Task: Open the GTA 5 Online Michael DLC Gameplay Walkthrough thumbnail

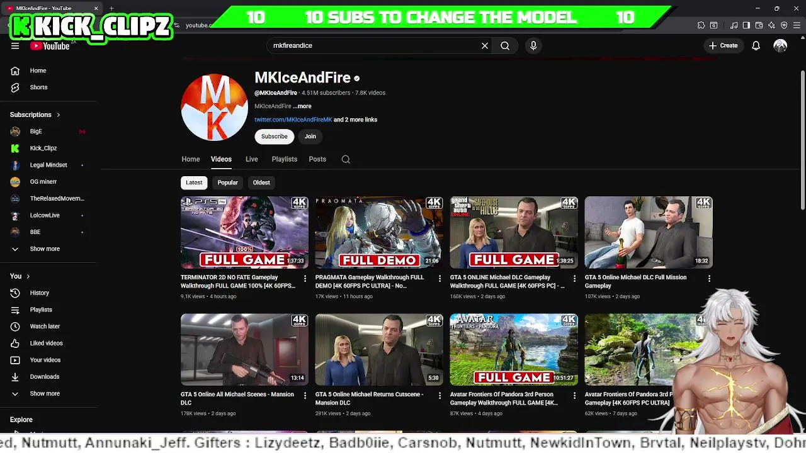Action: [514, 232]
